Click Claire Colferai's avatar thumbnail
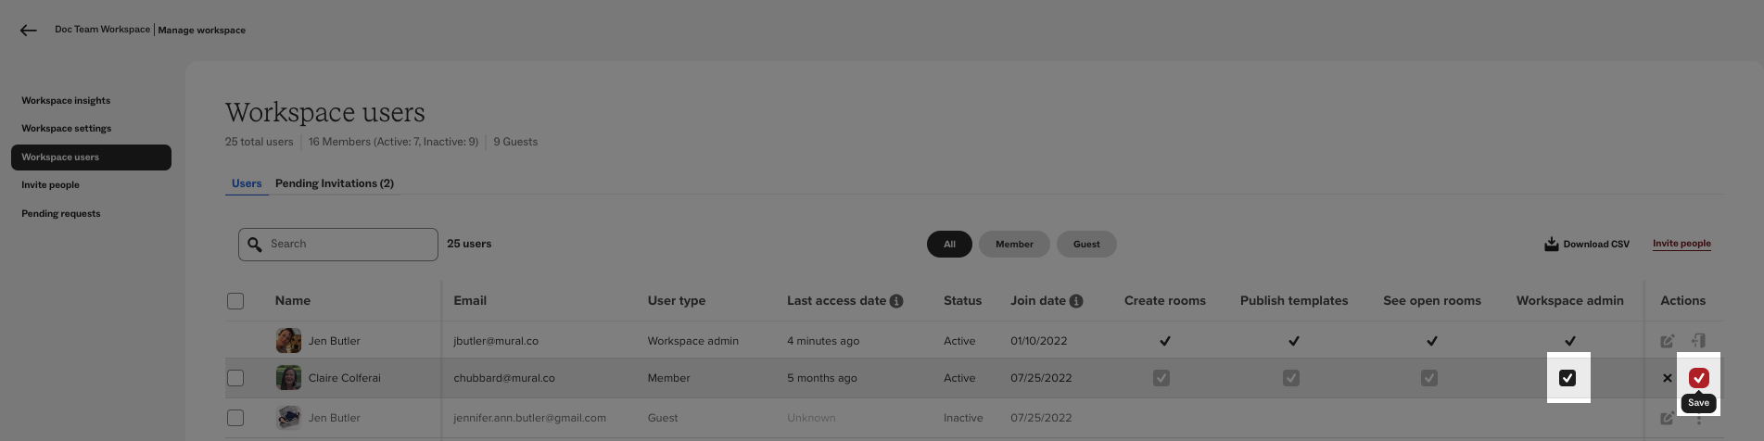Viewport: 1764px width, 441px height. coord(288,378)
